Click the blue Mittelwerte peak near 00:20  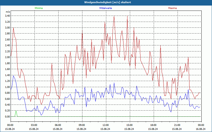(13, 76)
